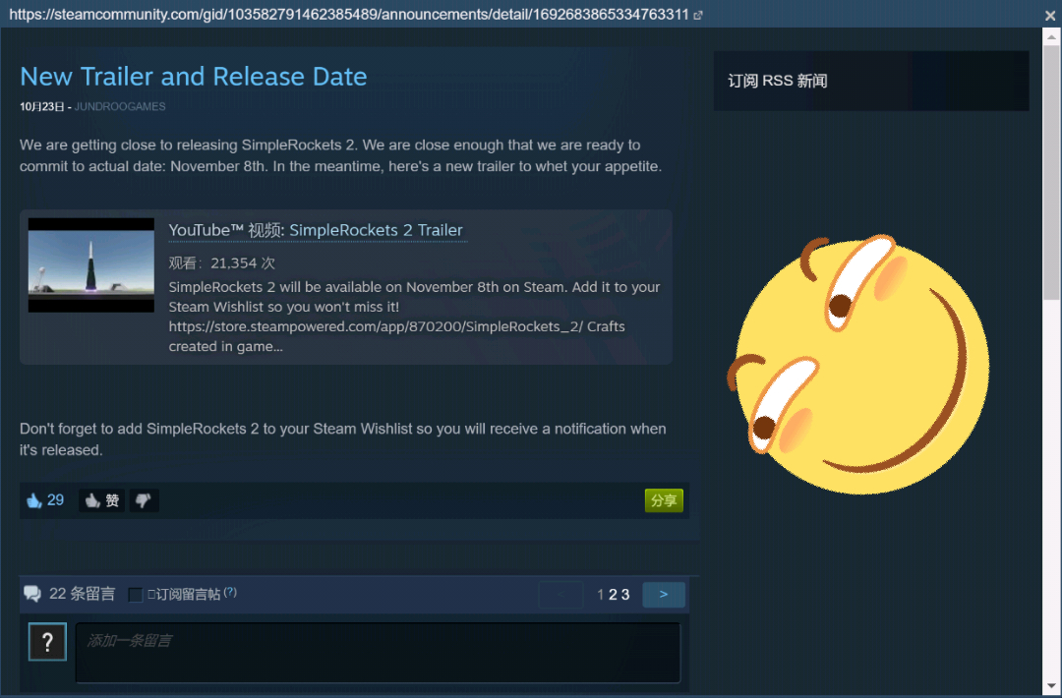This screenshot has width=1062, height=698.
Task: Click the previous comments page arrow button
Action: pos(560,595)
